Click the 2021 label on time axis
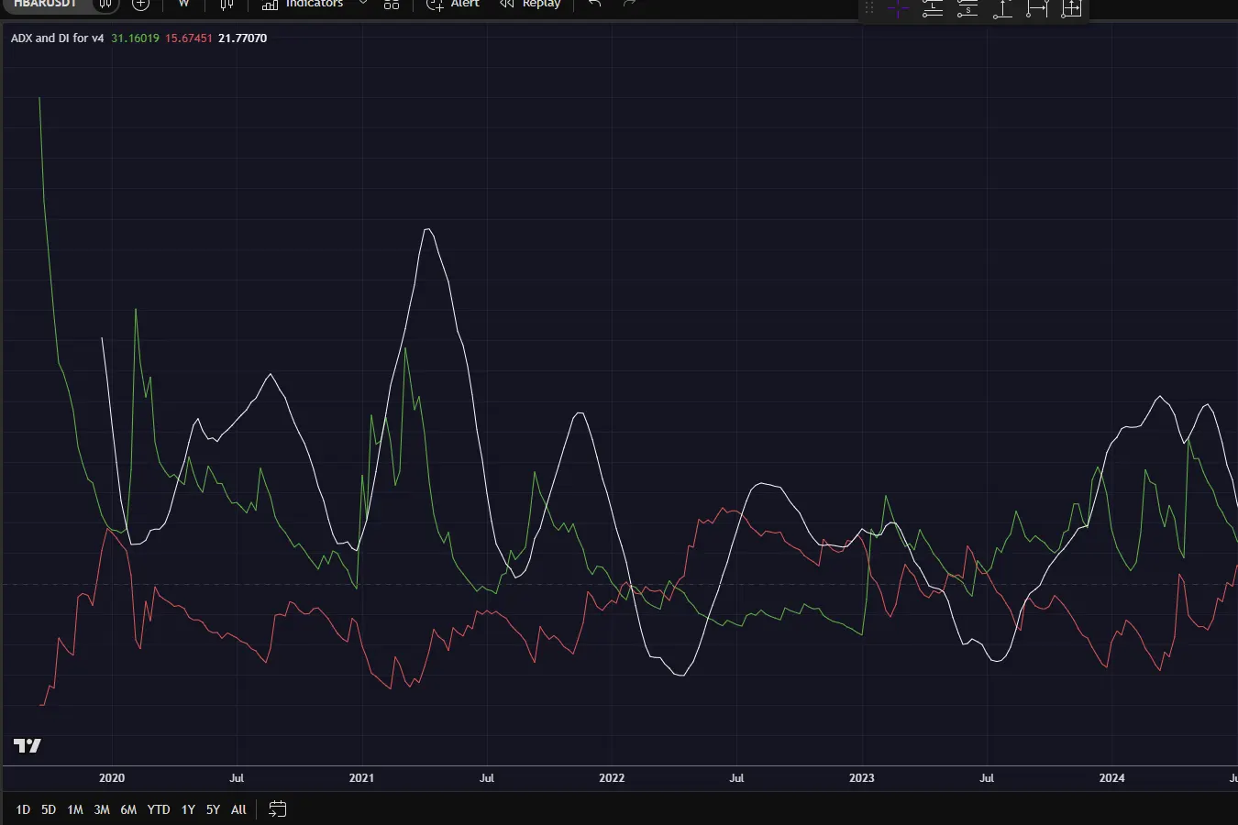Viewport: 1238px width, 825px height. pos(361,778)
